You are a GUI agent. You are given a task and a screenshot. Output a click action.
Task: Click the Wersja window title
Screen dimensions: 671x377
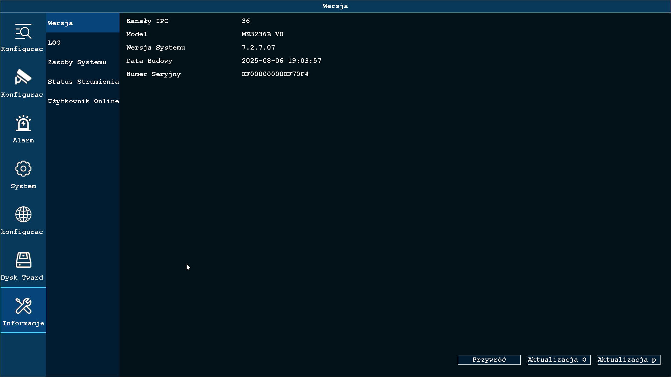[335, 6]
